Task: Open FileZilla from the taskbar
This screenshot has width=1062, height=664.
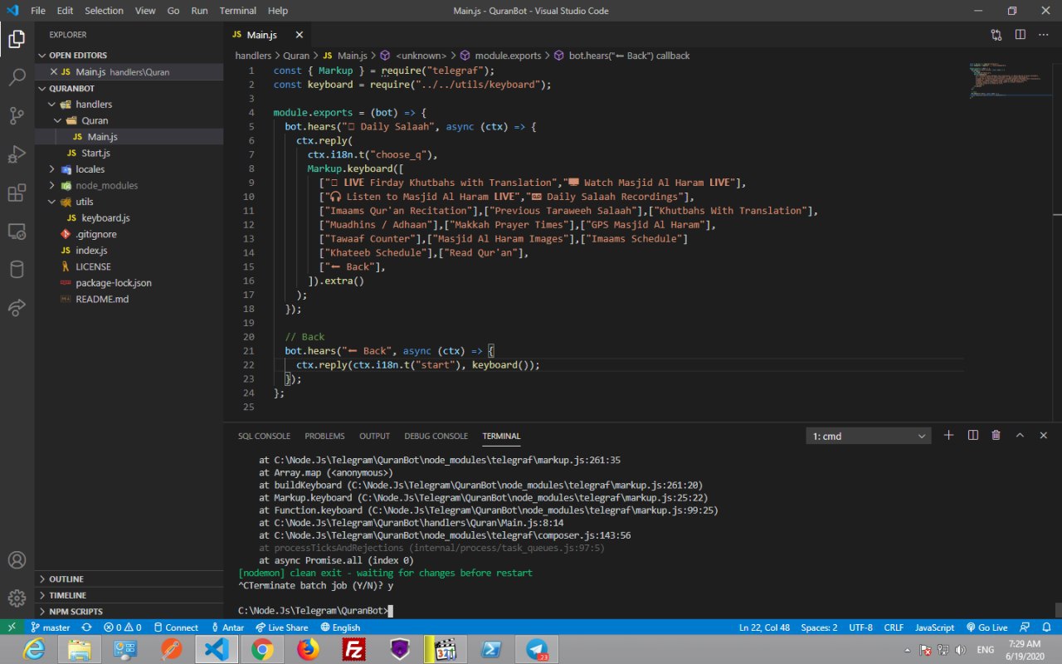Action: (x=353, y=649)
